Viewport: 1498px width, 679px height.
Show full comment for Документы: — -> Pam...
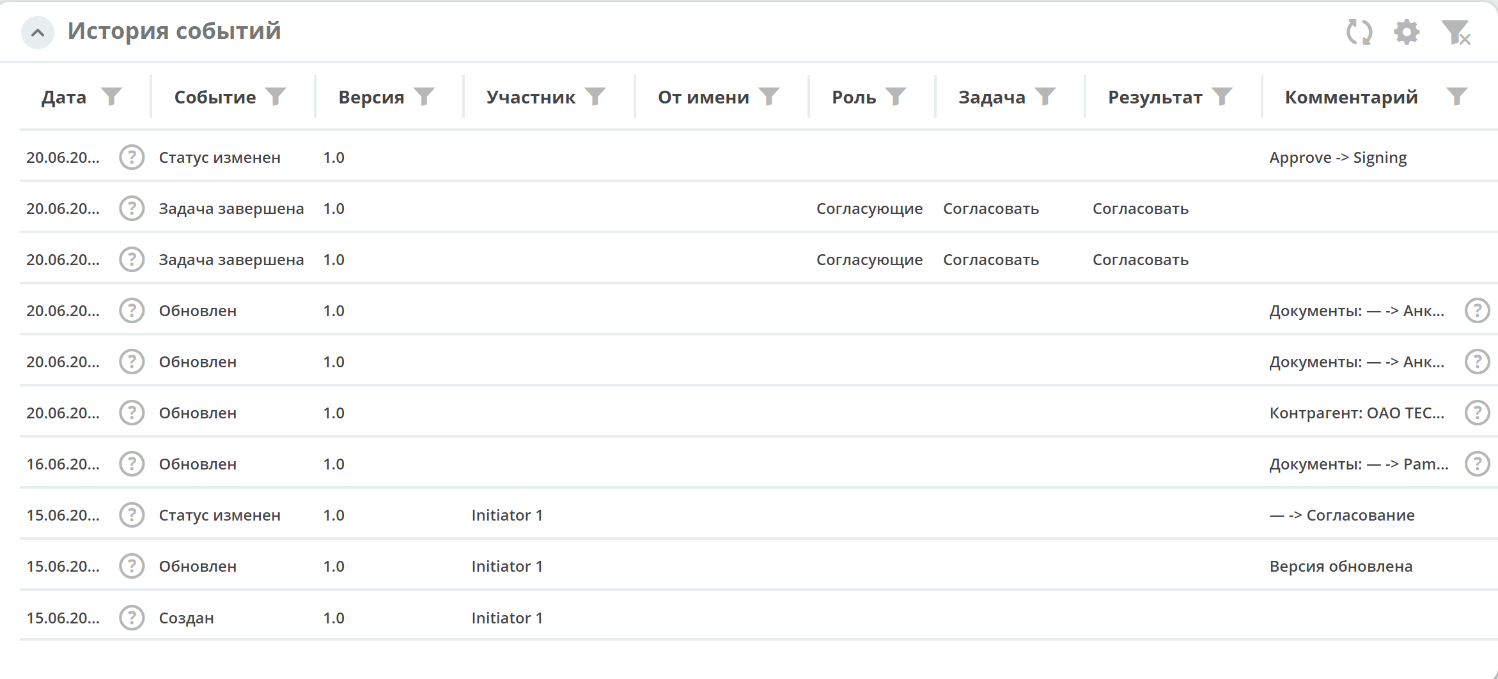tap(1478, 464)
